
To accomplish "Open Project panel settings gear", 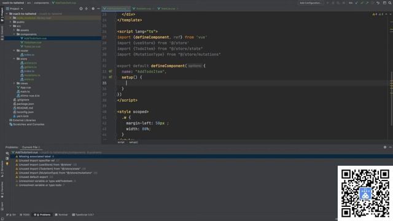I will click(x=93, y=9).
